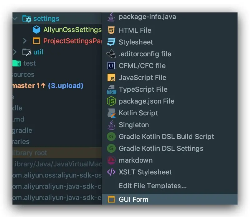This screenshot has height=217, width=250.
Task: Click the .editorconfig file icon
Action: [x=111, y=54]
